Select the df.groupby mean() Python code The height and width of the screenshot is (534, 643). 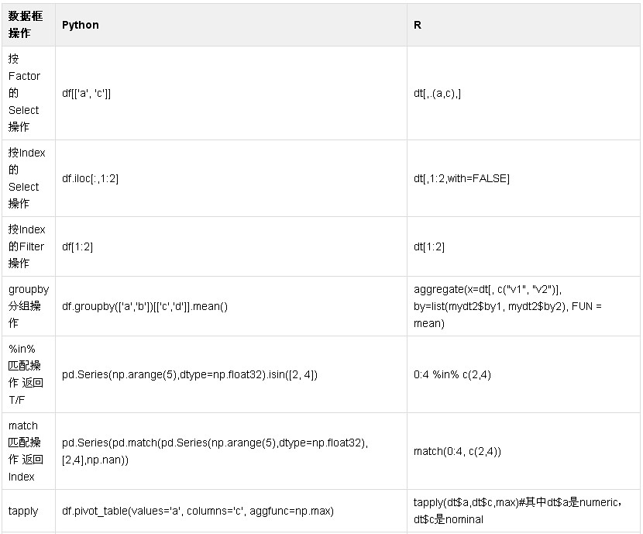click(x=145, y=306)
